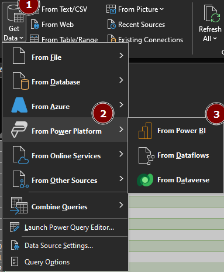Open Data Source Settings

coord(66,246)
